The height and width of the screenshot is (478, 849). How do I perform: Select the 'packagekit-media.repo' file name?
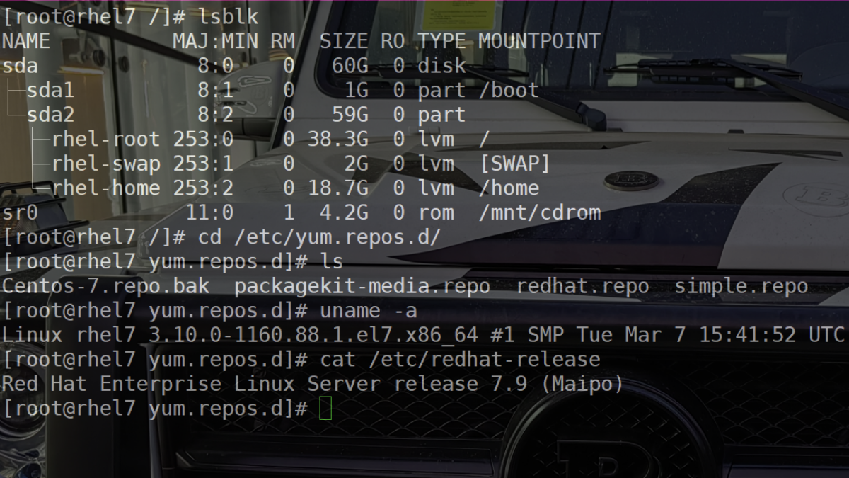362,286
